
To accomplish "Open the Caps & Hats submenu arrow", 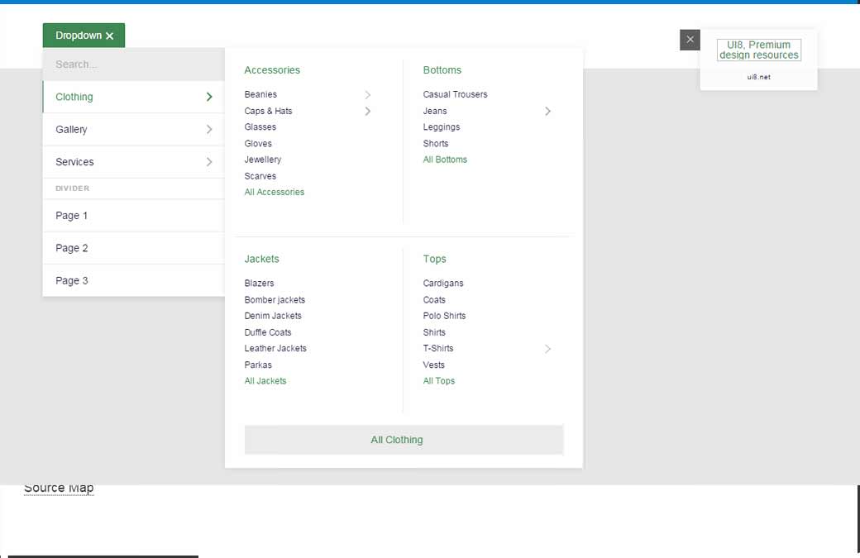I will 368,111.
